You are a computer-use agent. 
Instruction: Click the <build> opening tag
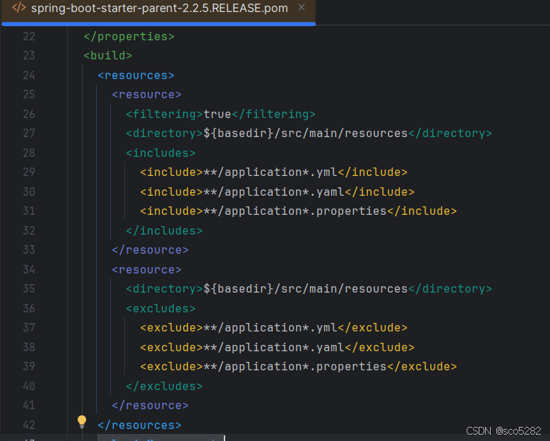pos(108,55)
